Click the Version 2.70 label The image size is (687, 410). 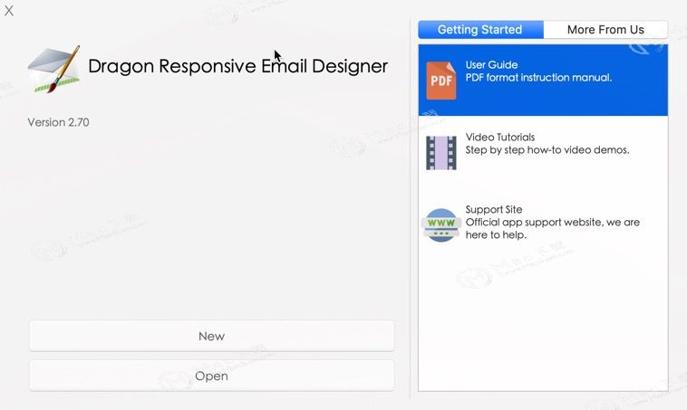[58, 122]
